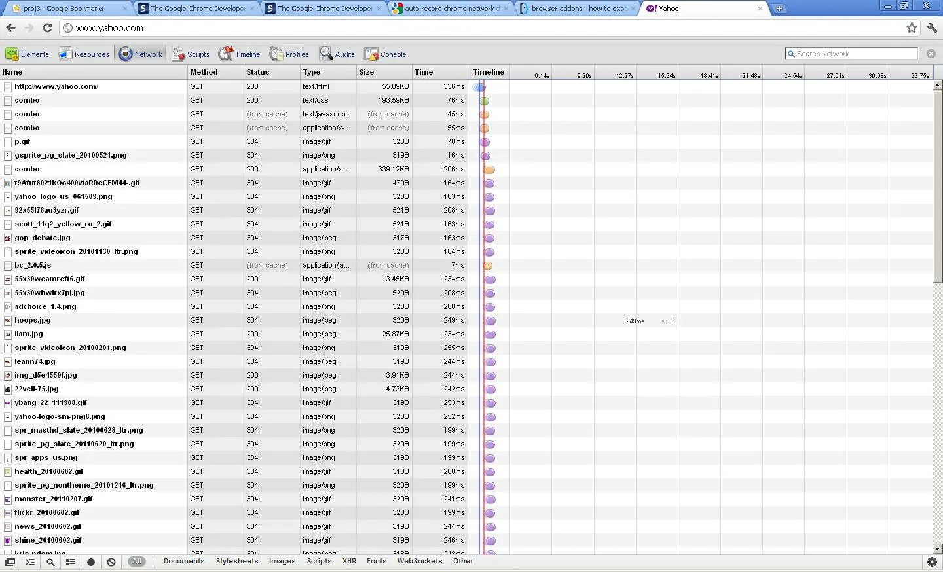Image resolution: width=943 pixels, height=572 pixels.
Task: Open a new browser tab
Action: pyautogui.click(x=779, y=9)
